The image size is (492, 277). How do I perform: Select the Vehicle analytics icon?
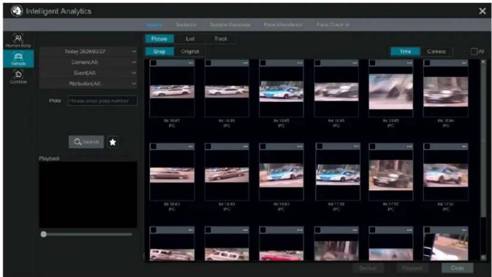pos(18,59)
